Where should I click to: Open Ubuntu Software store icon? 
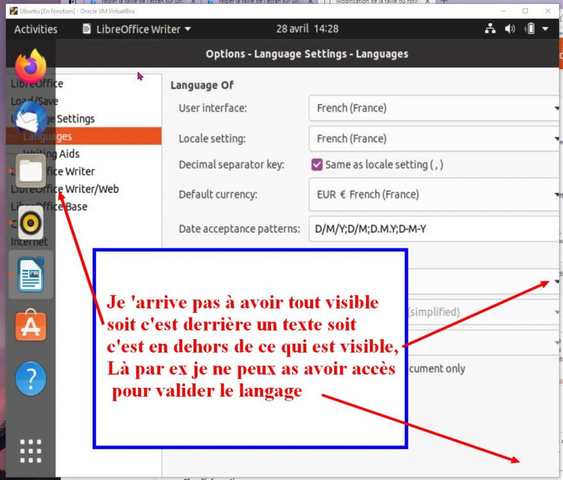click(x=31, y=326)
